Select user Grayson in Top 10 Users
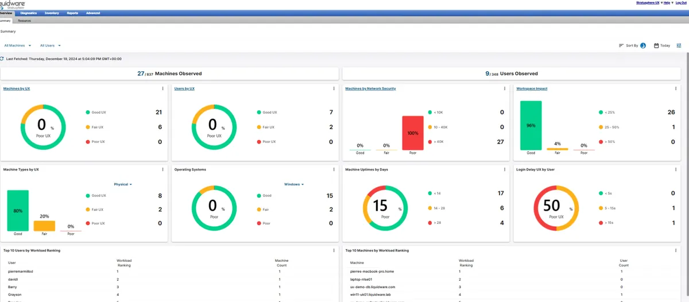This screenshot has width=689, height=302. [15, 294]
